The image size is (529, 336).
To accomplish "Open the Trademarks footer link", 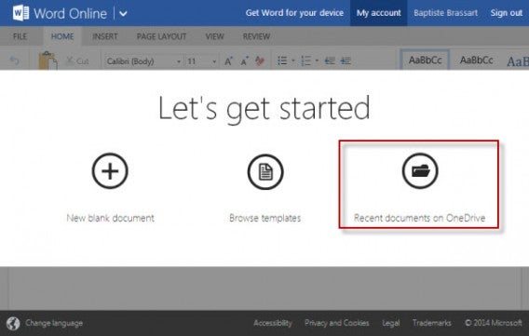I will [x=432, y=323].
